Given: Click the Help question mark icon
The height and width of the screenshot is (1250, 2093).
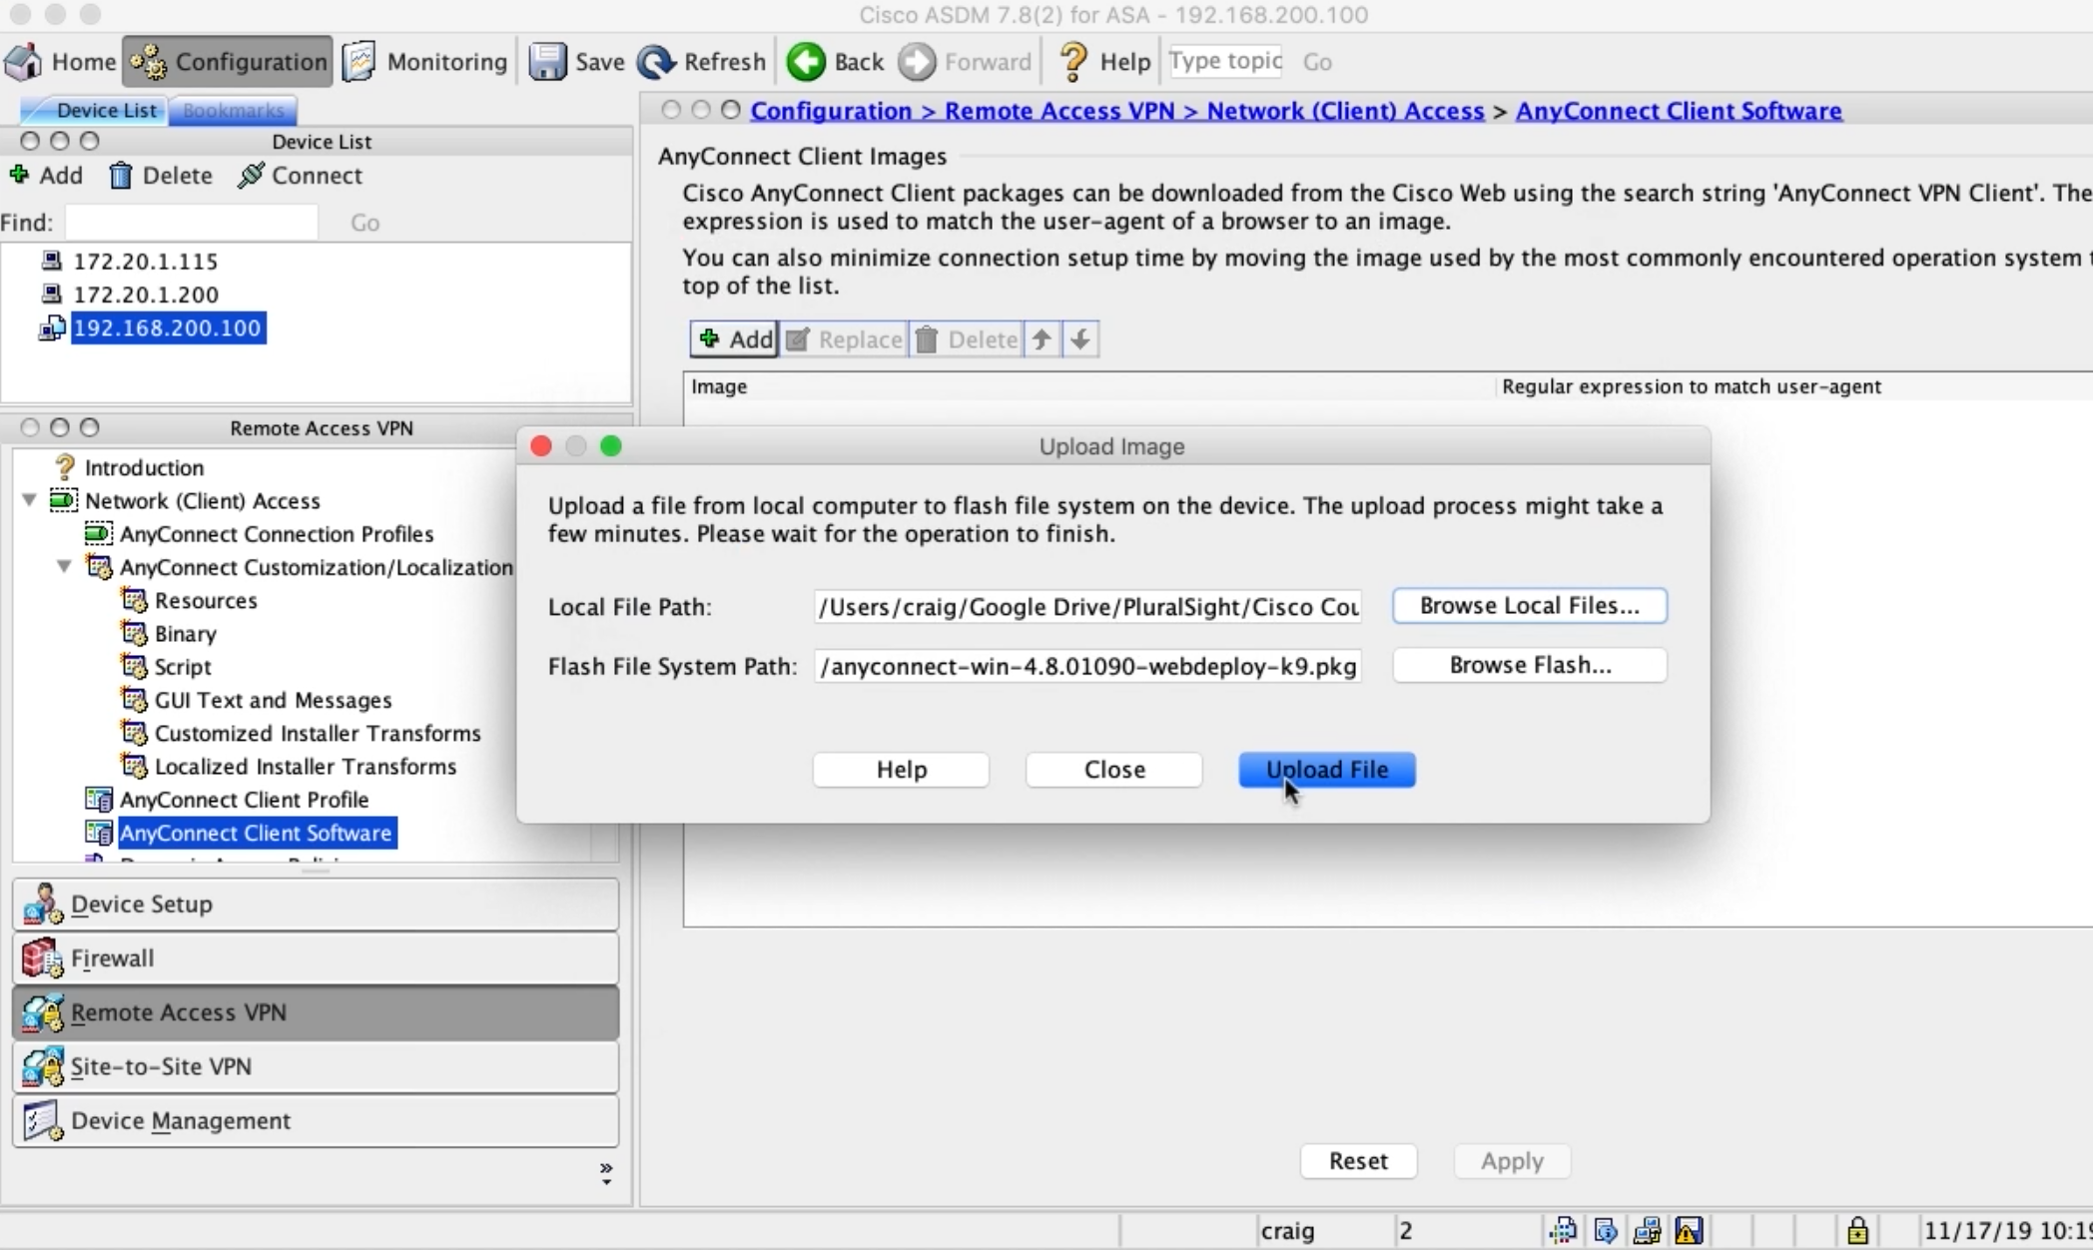Looking at the screenshot, I should coord(1073,62).
